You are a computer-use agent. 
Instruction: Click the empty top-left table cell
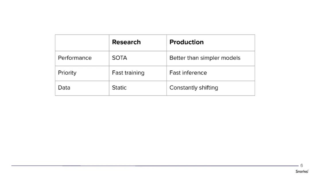click(82, 43)
